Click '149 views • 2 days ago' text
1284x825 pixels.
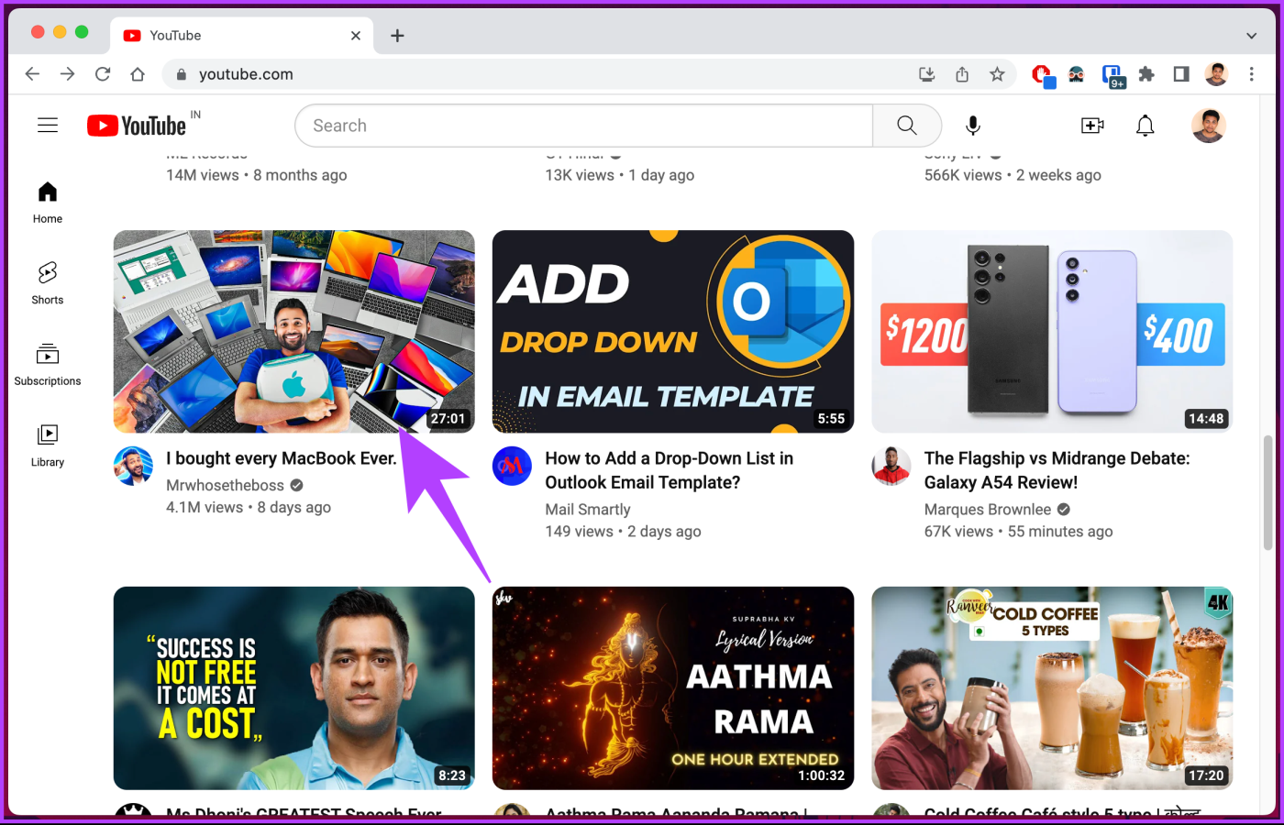[623, 532]
